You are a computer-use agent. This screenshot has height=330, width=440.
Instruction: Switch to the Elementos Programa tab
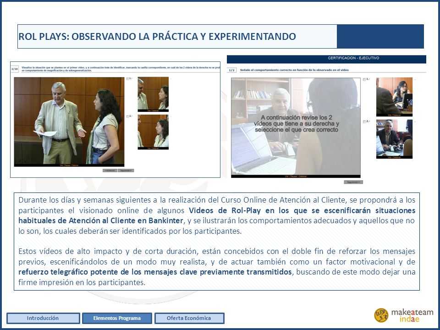point(117,318)
